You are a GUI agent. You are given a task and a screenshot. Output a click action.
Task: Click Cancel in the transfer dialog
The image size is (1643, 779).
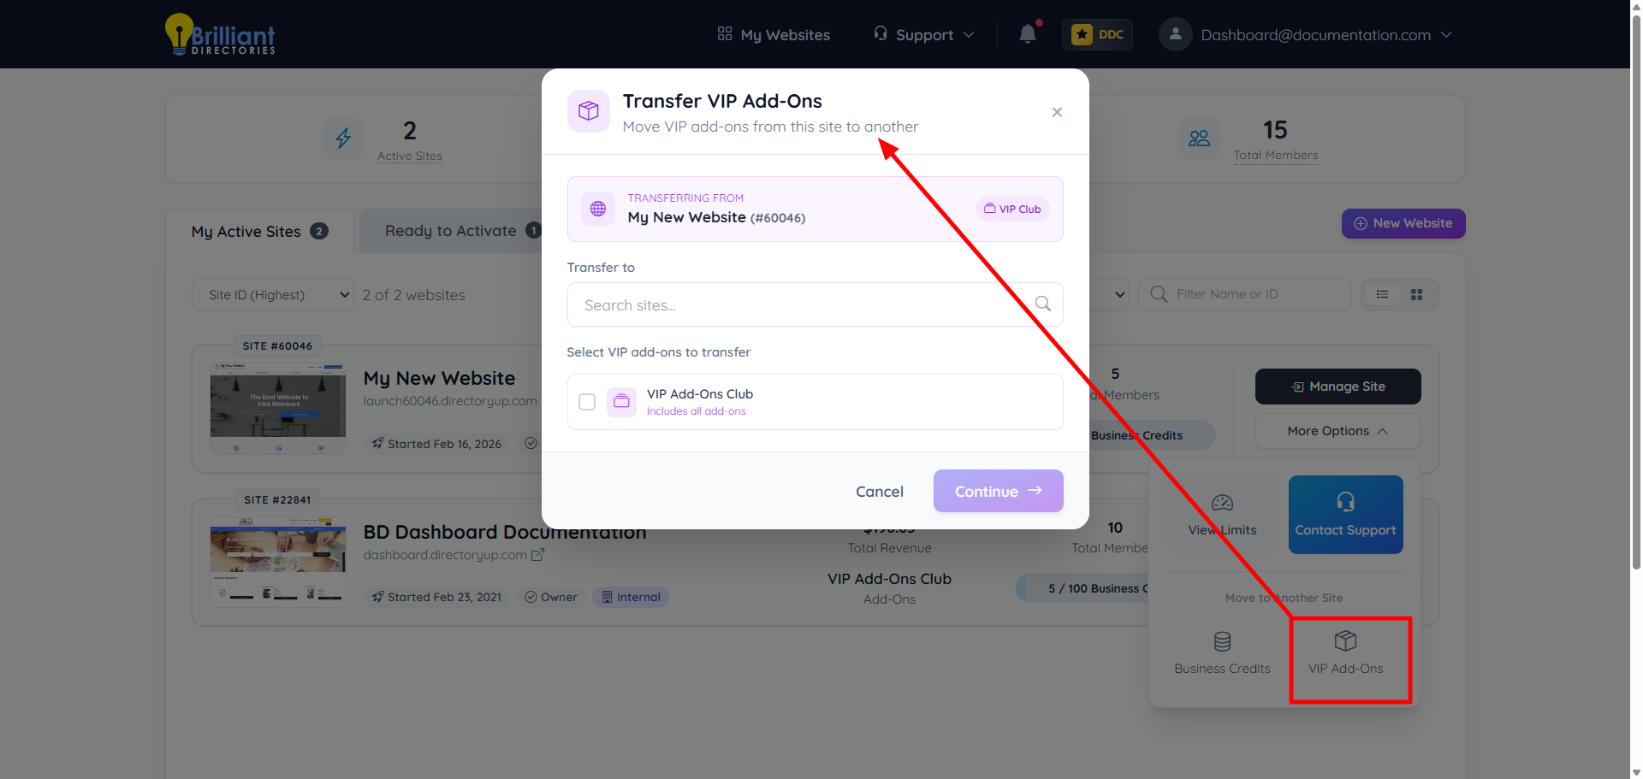pyautogui.click(x=879, y=491)
